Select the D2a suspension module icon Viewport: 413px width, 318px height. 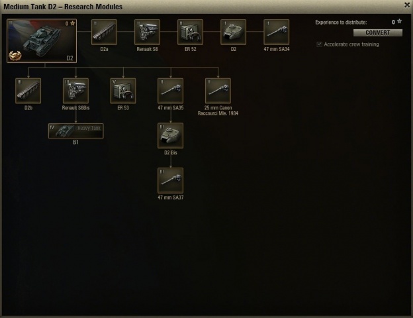point(104,32)
